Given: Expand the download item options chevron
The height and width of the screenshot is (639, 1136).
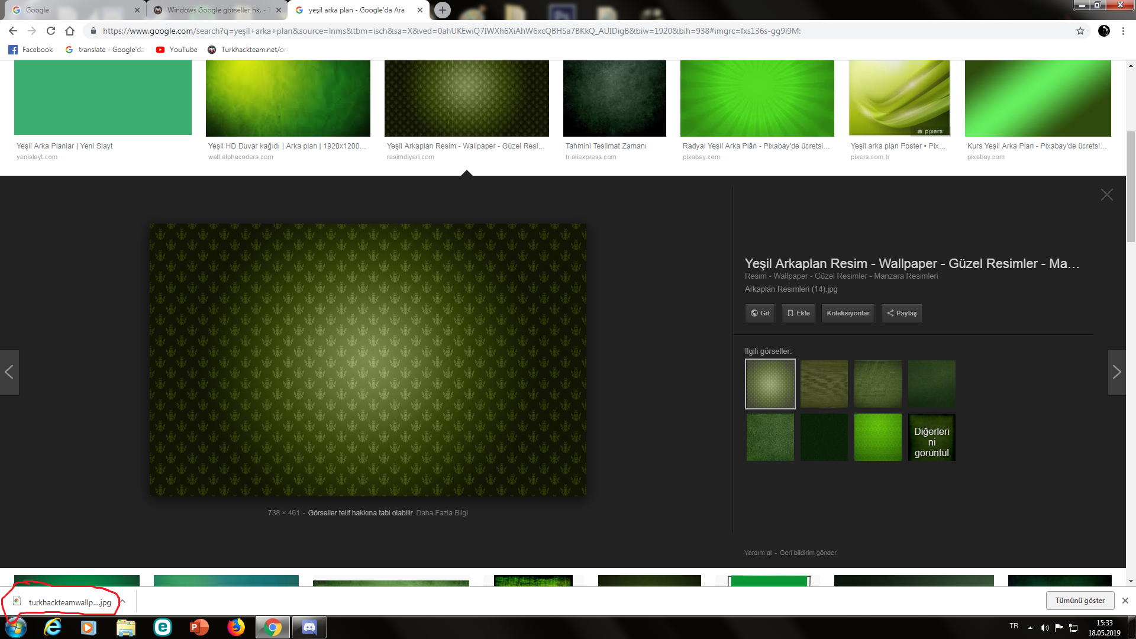Looking at the screenshot, I should 123,601.
